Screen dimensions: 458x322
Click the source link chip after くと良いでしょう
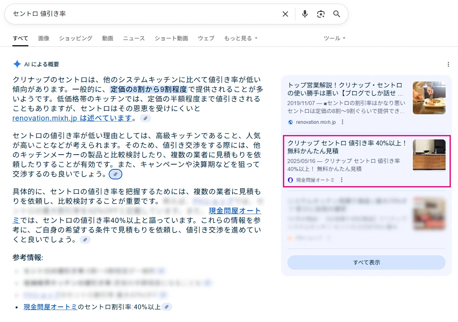tap(85, 240)
